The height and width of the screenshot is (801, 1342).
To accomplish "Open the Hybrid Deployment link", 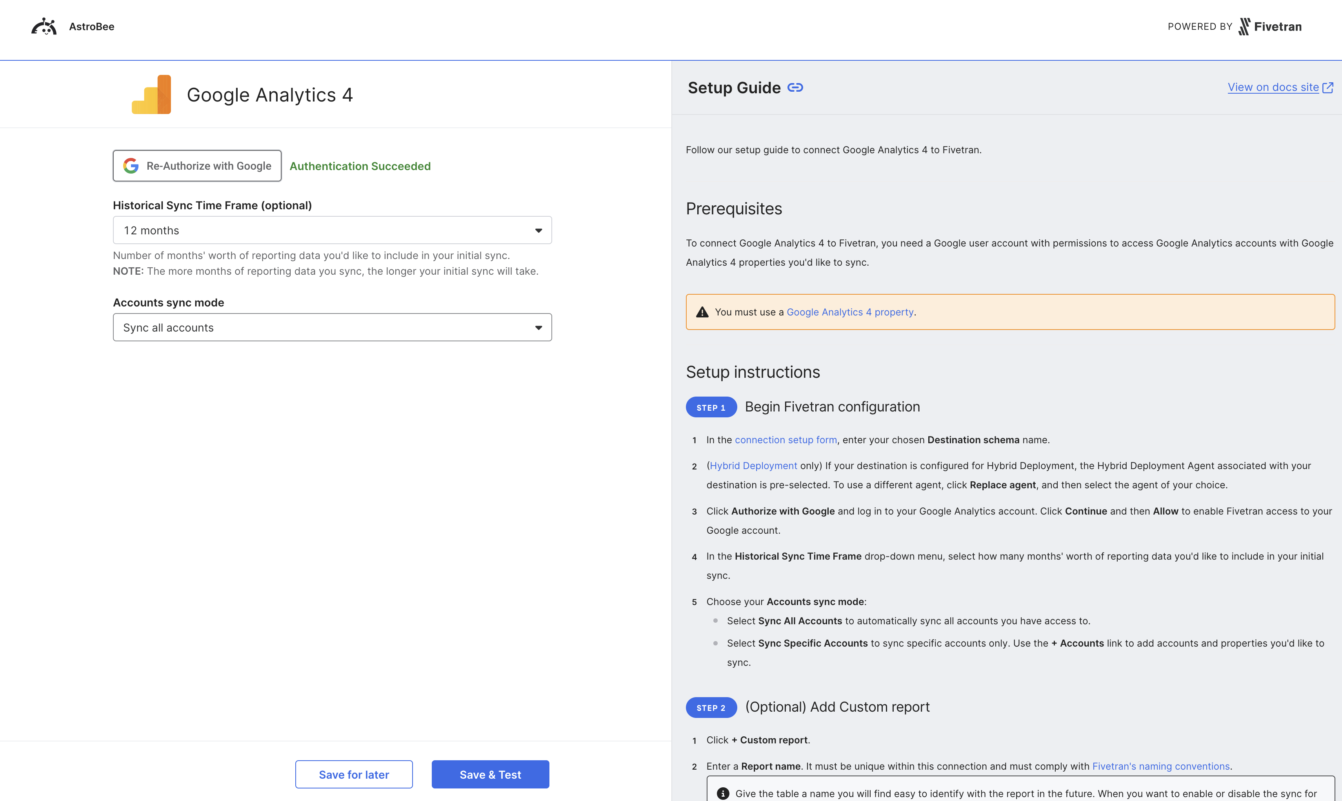I will click(753, 466).
